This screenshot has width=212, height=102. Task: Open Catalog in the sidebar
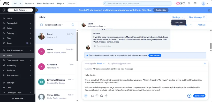(x=17, y=33)
